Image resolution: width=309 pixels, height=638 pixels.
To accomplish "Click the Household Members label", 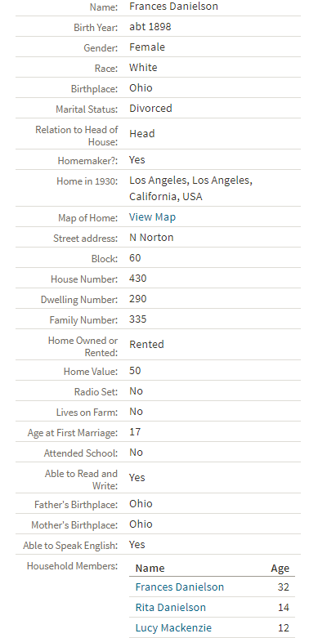I will 72,566.
